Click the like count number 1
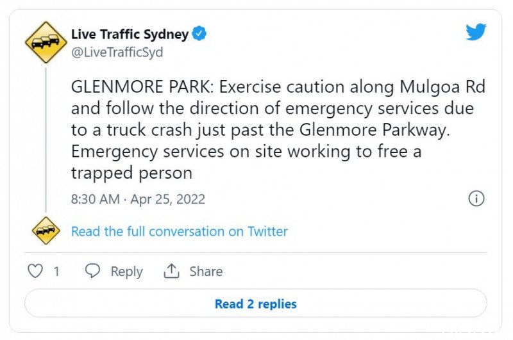This screenshot has height=340, width=513. pos(56,271)
